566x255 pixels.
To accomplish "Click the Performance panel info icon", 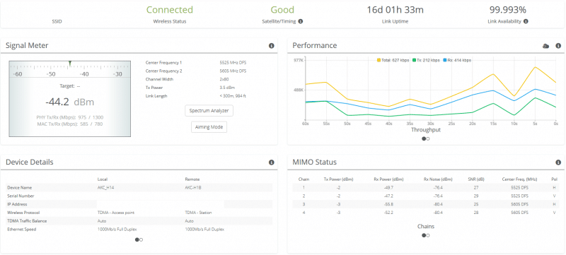I will pyautogui.click(x=558, y=46).
